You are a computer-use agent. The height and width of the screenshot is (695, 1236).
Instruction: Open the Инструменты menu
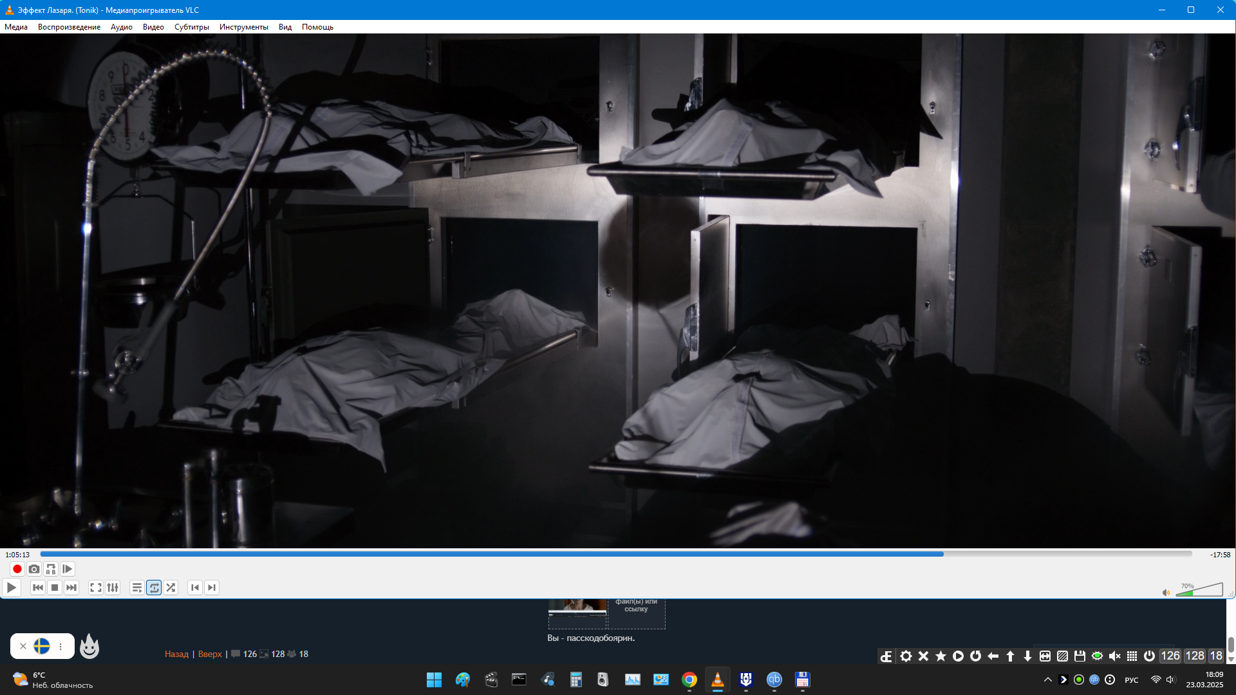[244, 27]
